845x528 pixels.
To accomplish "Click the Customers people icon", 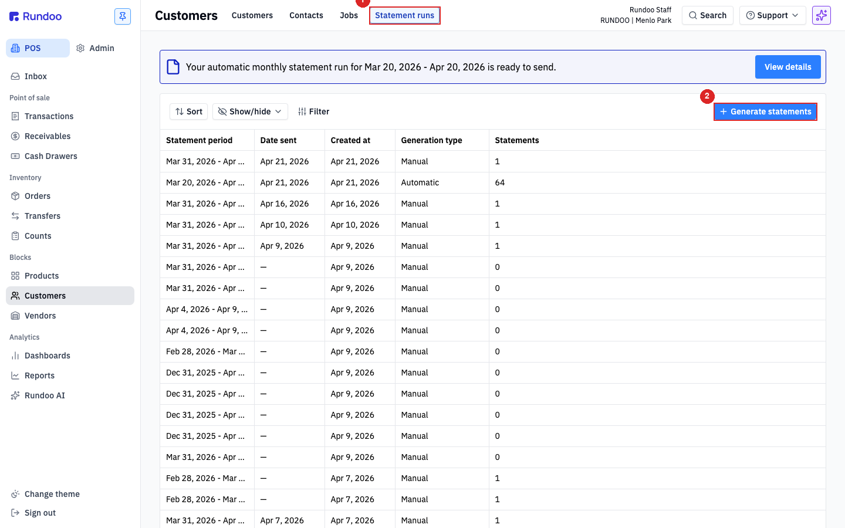I will point(15,296).
